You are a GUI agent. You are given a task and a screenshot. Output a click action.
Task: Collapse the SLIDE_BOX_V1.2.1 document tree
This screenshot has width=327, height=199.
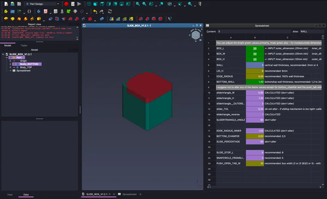click(x=3, y=54)
